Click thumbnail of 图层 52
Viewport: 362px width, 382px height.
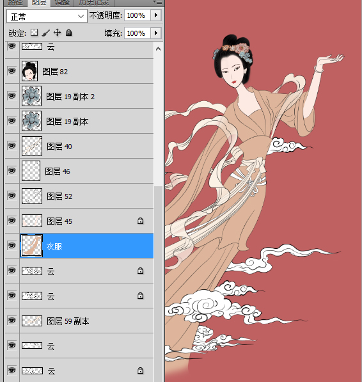(x=32, y=196)
